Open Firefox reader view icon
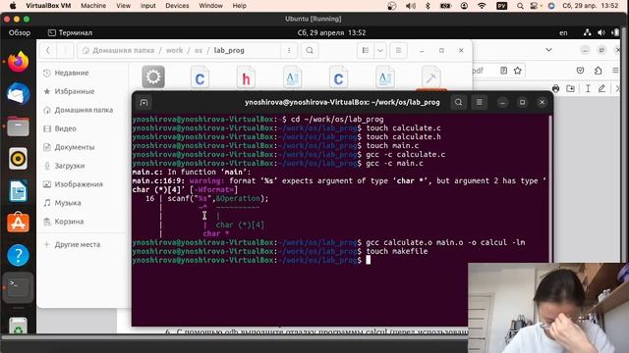Image resolution: width=629 pixels, height=353 pixels. click(x=503, y=71)
